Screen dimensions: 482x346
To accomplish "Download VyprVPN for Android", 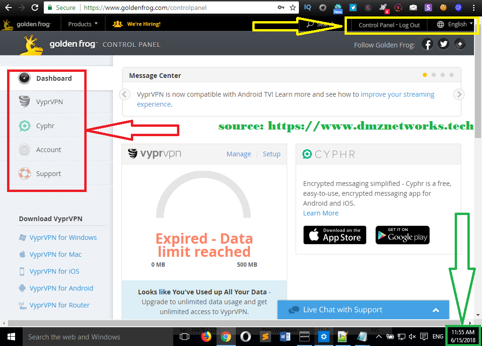I will pyautogui.click(x=61, y=288).
